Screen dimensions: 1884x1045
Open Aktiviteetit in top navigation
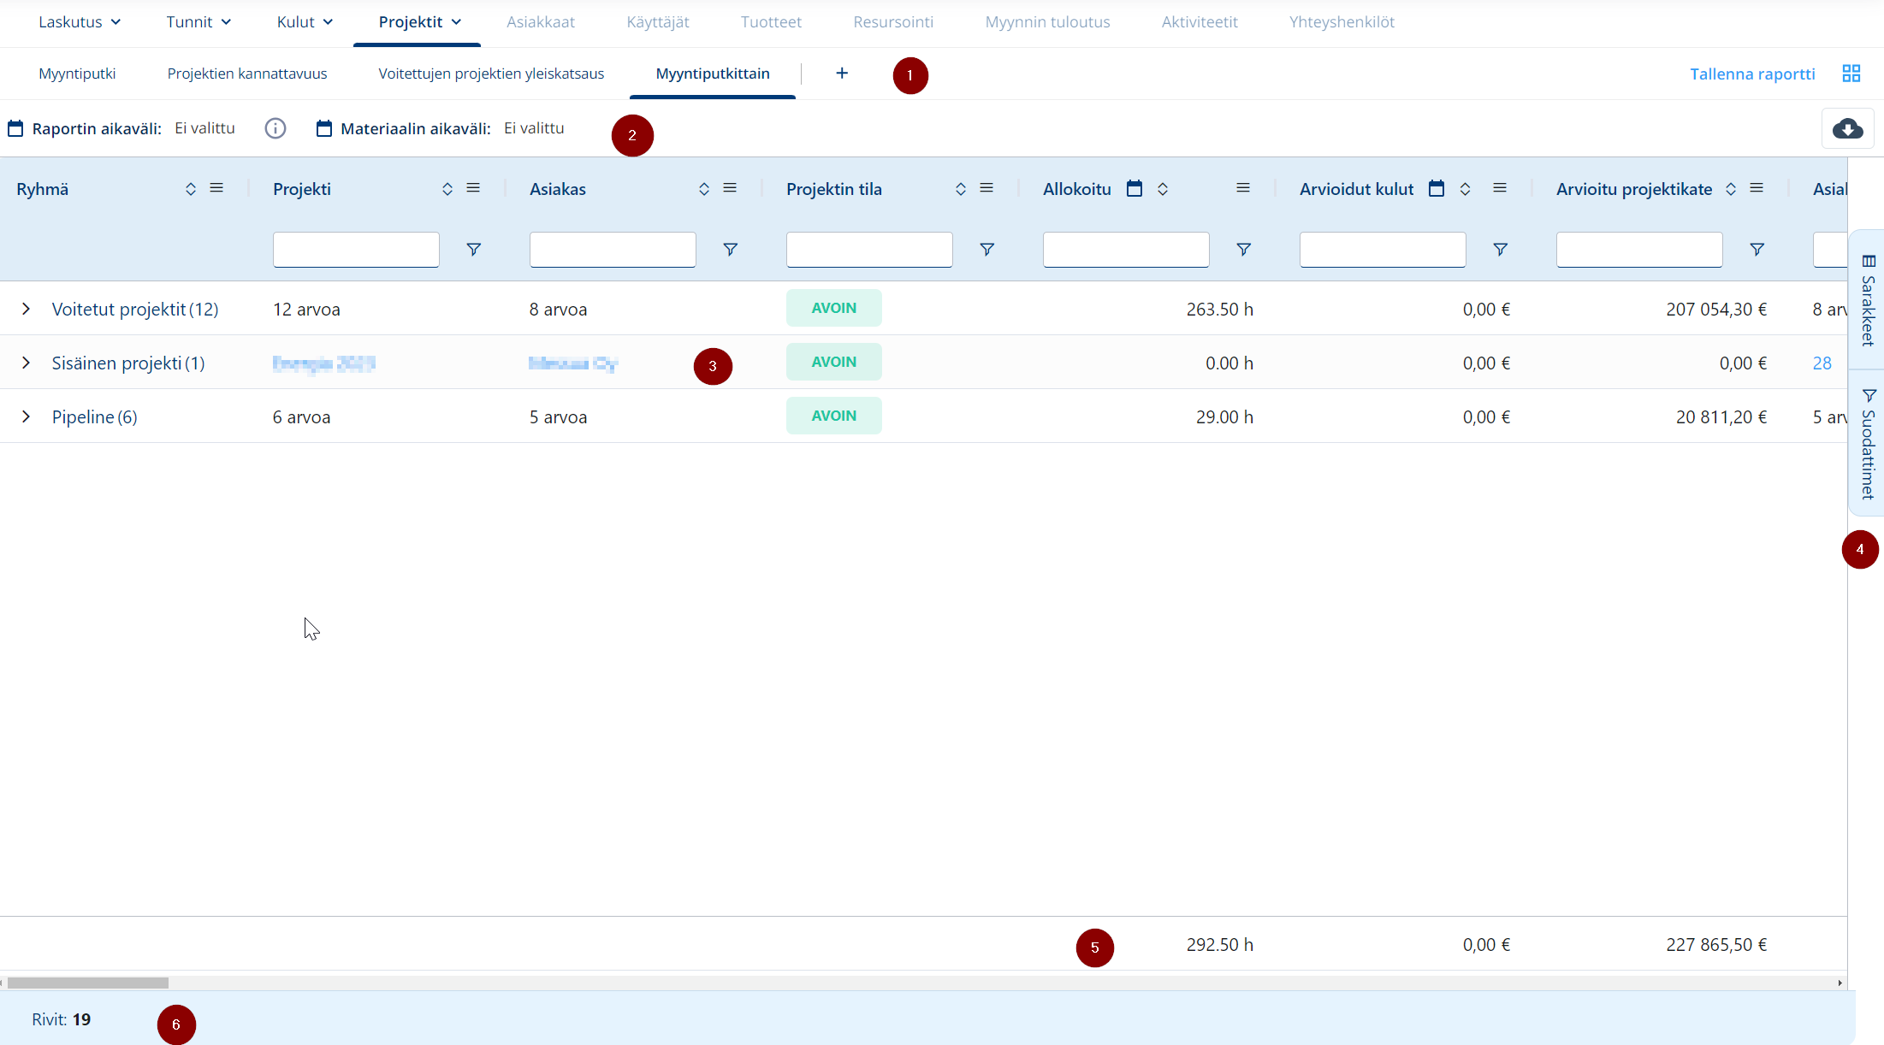pos(1200,22)
